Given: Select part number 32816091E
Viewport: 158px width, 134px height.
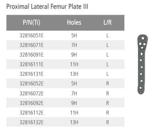Looking at the screenshot, I should (32, 55).
